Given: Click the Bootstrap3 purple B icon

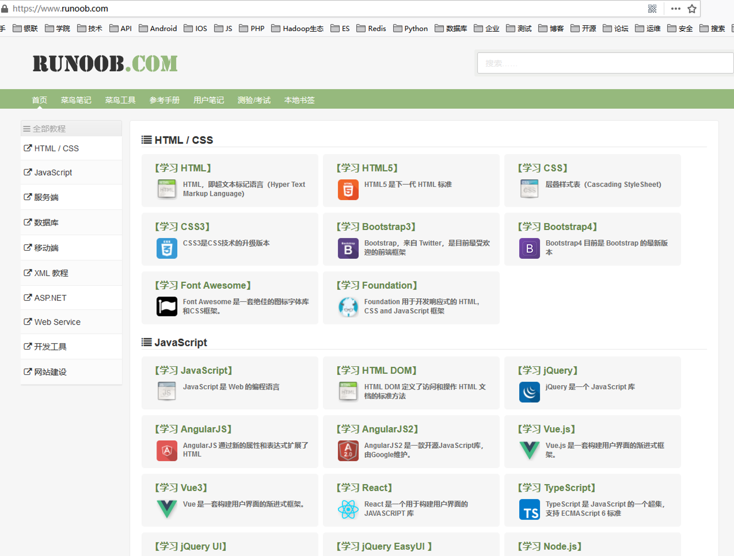Looking at the screenshot, I should 348,248.
